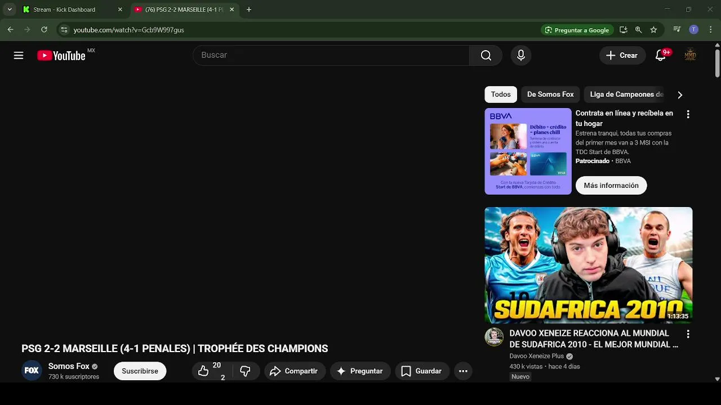Click the Preguntar AI button
This screenshot has width=721, height=405.
click(360, 371)
